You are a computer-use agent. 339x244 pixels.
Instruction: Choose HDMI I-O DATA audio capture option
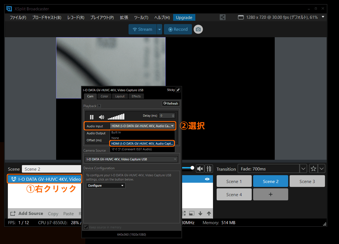(142, 144)
